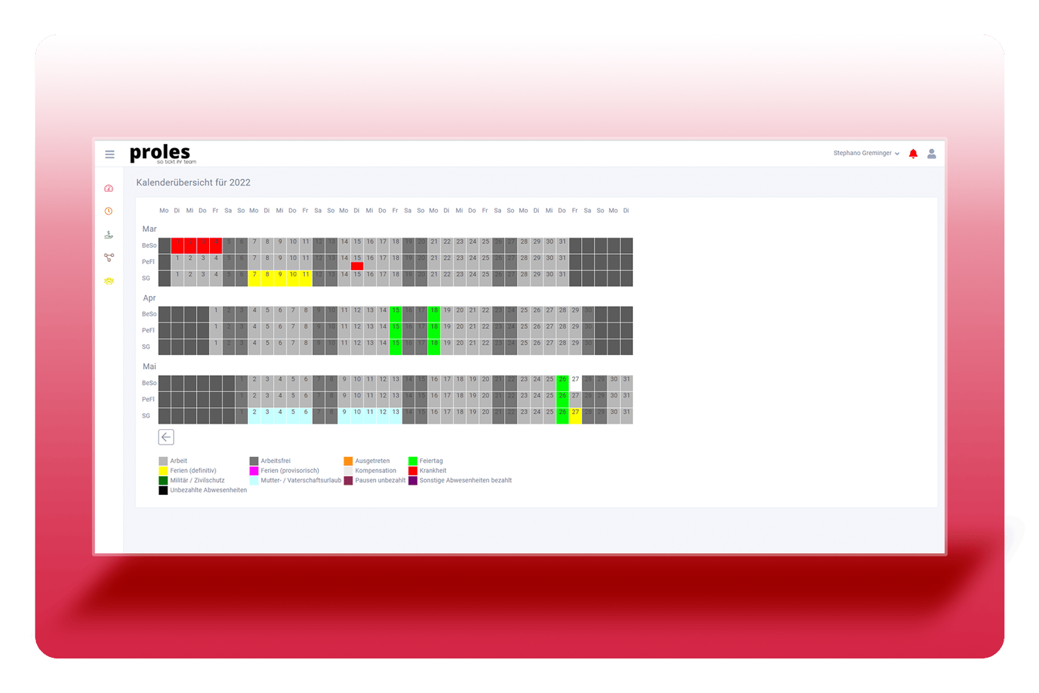This screenshot has width=1039, height=693.
Task: Click the dark gray Arbeitsfrei legend swatch
Action: [x=254, y=461]
